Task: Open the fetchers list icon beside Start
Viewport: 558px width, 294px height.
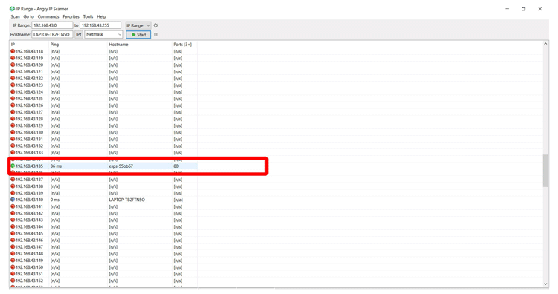Action: tap(156, 35)
